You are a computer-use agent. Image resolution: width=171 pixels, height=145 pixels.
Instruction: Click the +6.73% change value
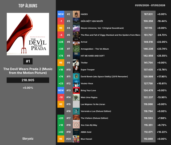(x=162, y=125)
